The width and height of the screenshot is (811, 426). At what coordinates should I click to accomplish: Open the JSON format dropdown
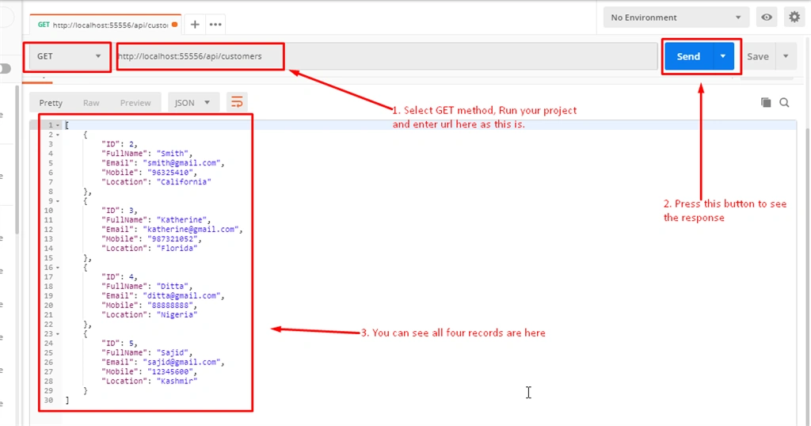click(x=192, y=103)
